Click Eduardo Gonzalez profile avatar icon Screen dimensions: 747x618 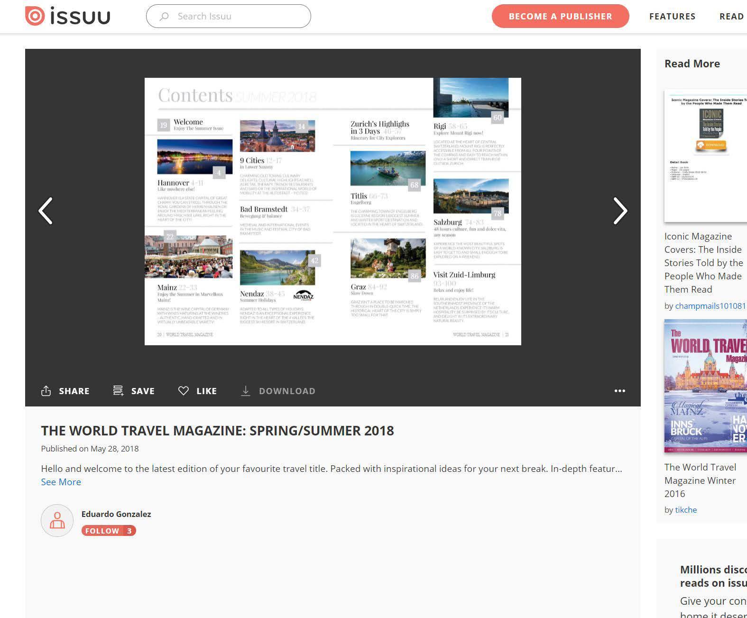57,520
